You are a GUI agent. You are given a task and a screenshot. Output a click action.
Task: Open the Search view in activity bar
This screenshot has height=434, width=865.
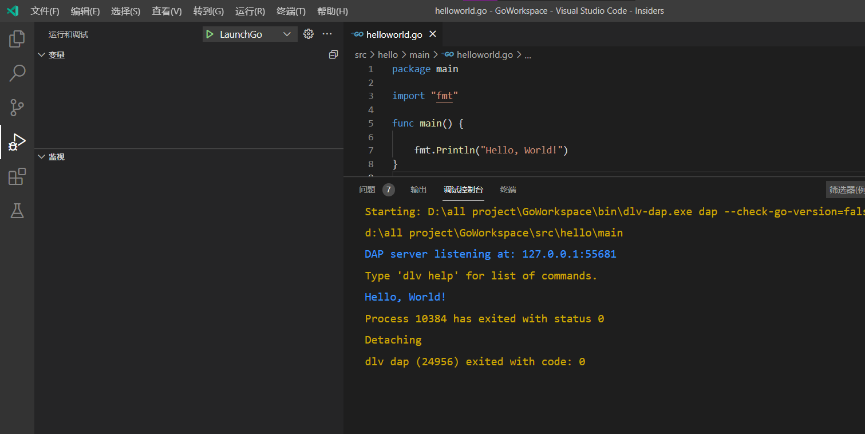tap(17, 73)
